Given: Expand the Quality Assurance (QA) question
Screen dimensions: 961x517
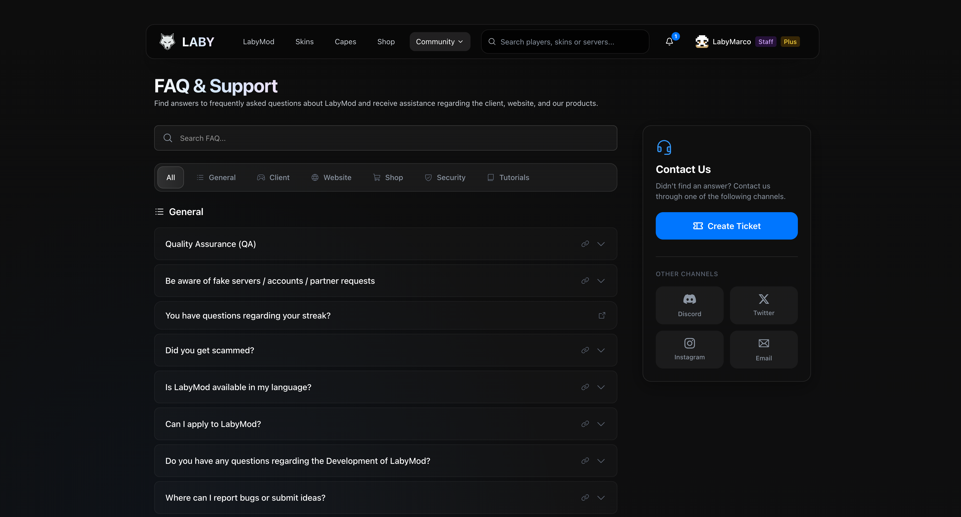Looking at the screenshot, I should 601,244.
